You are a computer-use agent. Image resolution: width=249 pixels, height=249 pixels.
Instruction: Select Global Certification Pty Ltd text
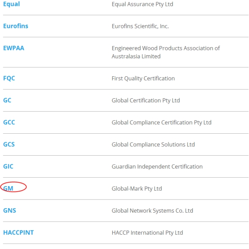(146, 100)
